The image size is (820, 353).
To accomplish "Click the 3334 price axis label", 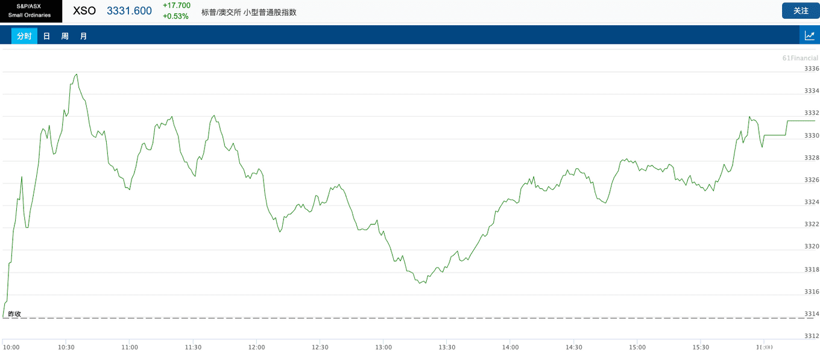I will (812, 91).
